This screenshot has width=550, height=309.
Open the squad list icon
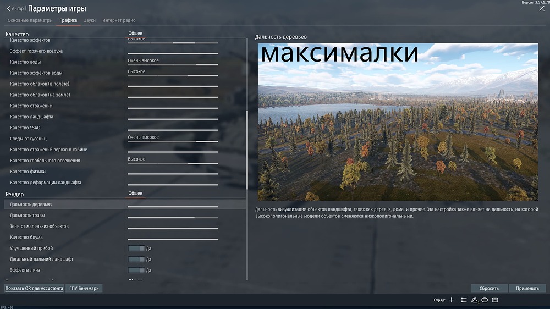coord(464,300)
